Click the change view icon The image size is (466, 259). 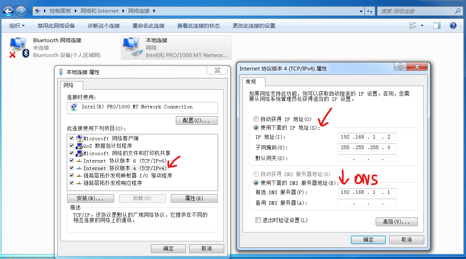pos(413,26)
